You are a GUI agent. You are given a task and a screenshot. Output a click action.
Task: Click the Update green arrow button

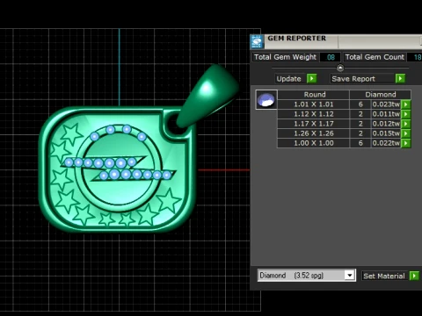click(x=312, y=79)
